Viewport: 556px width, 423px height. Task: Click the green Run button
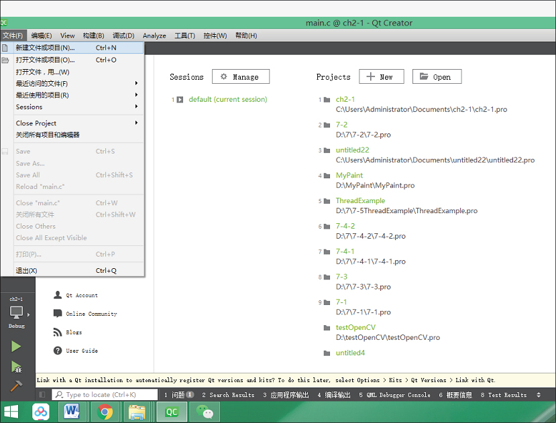pos(16,346)
